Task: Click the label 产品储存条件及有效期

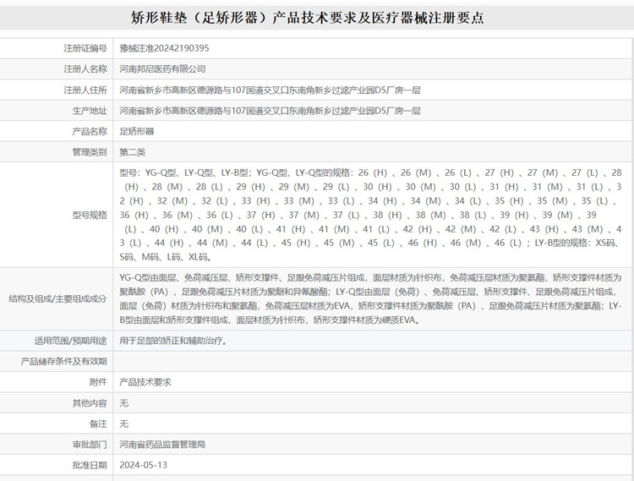Action: [x=64, y=361]
